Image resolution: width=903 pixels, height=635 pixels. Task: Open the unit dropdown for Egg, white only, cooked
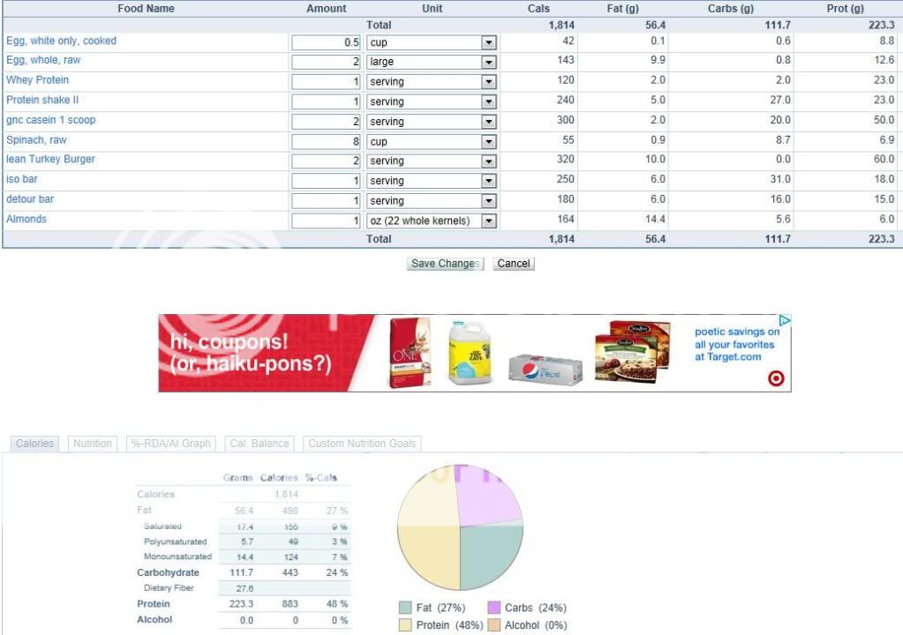pyautogui.click(x=488, y=42)
